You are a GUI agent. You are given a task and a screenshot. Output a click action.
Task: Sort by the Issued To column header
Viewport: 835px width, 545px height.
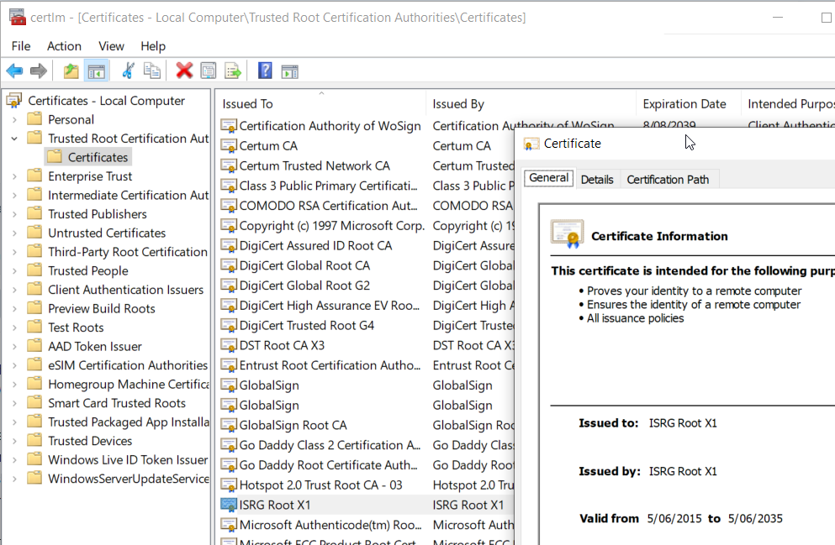[320, 103]
